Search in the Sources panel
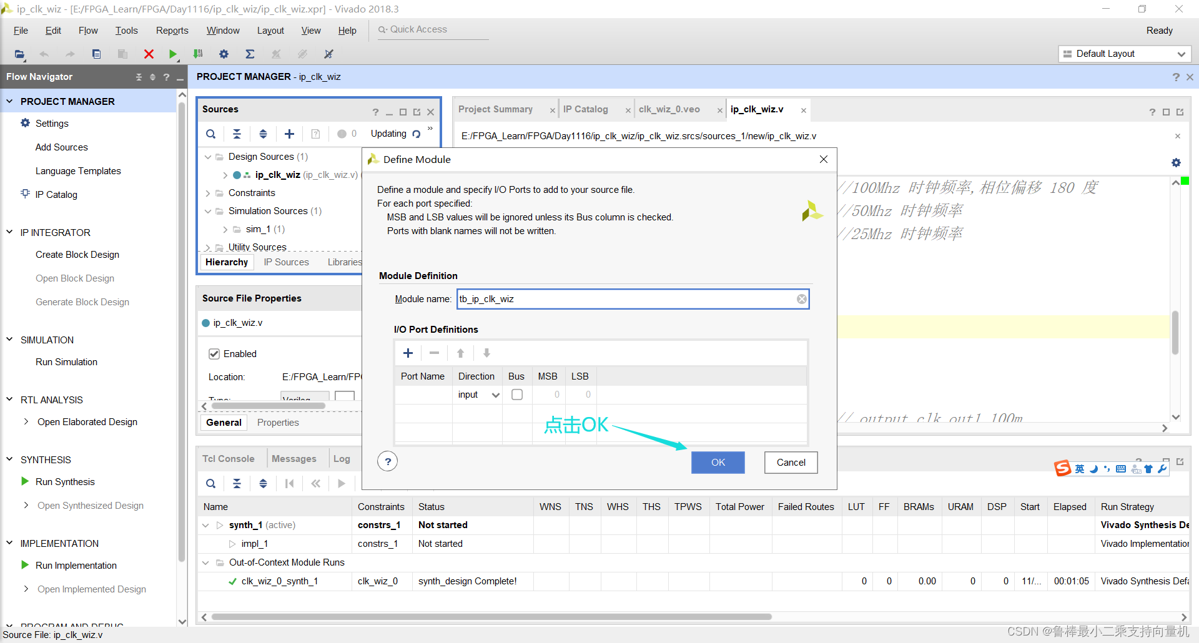 click(211, 134)
